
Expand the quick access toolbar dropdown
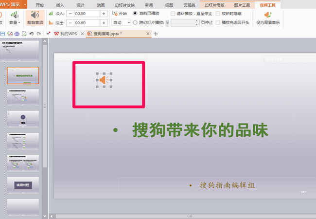coord(48,34)
